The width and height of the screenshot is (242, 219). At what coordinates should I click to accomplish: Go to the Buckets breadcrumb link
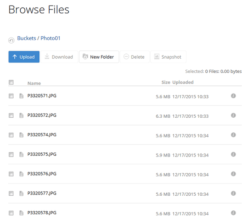pos(26,38)
